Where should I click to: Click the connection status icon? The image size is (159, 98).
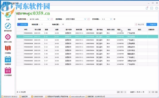20,96
